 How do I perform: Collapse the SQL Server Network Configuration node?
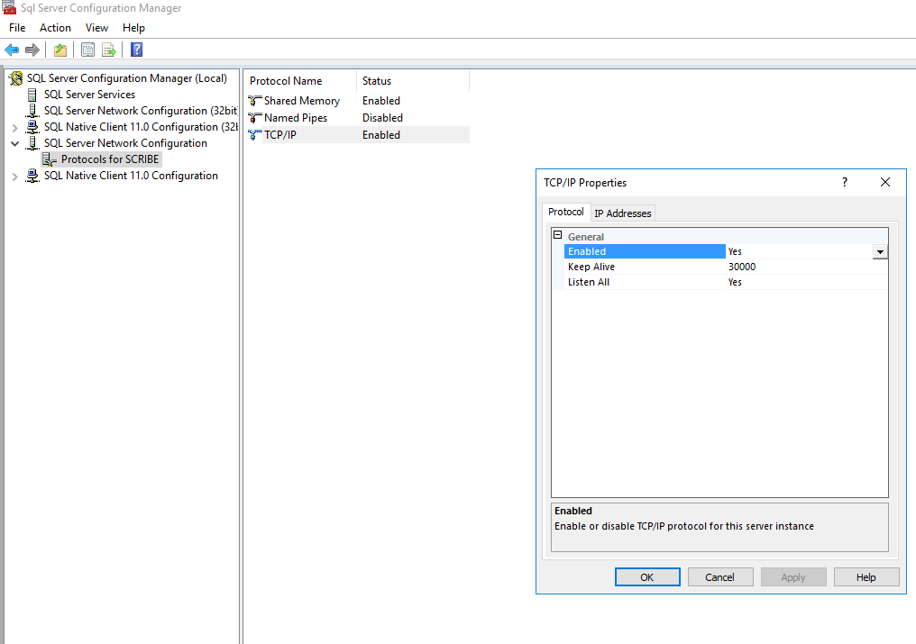14,143
